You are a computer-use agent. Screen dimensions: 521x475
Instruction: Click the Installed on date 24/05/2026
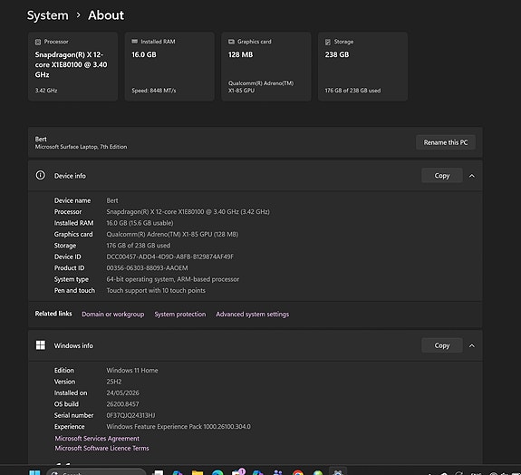click(122, 393)
